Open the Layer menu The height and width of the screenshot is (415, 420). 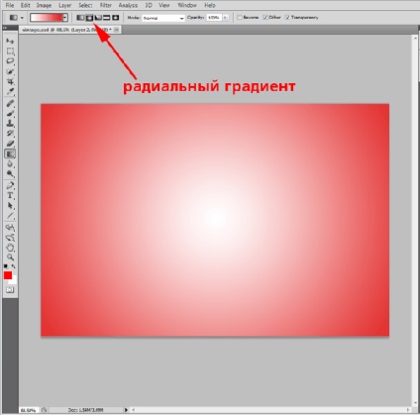pyautogui.click(x=65, y=5)
